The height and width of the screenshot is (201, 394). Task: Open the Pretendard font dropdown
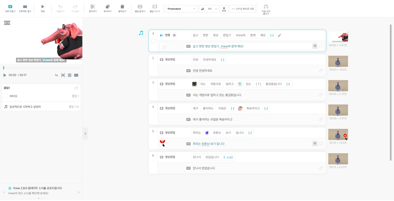click(x=181, y=9)
